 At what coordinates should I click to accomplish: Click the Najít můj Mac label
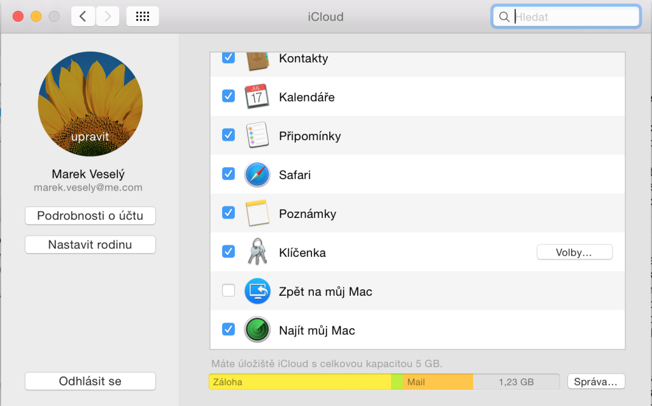[317, 331]
